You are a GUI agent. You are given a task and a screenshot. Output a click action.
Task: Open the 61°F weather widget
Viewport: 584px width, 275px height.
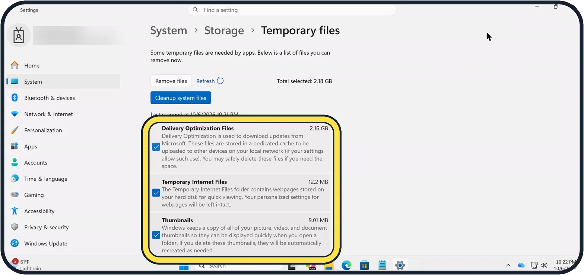[x=26, y=265]
